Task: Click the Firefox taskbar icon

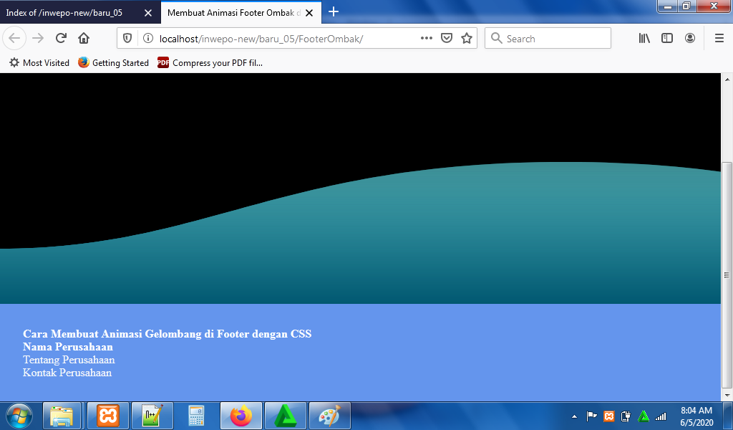Action: point(241,416)
